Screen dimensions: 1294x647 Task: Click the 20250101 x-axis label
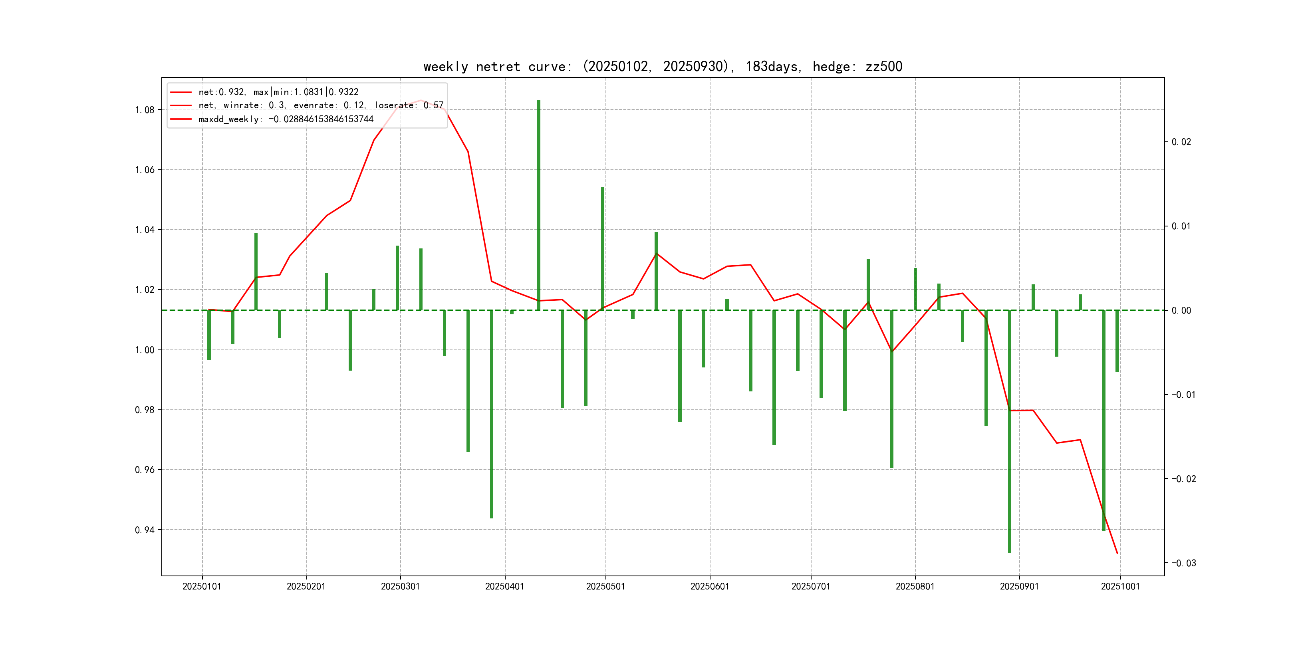(202, 586)
